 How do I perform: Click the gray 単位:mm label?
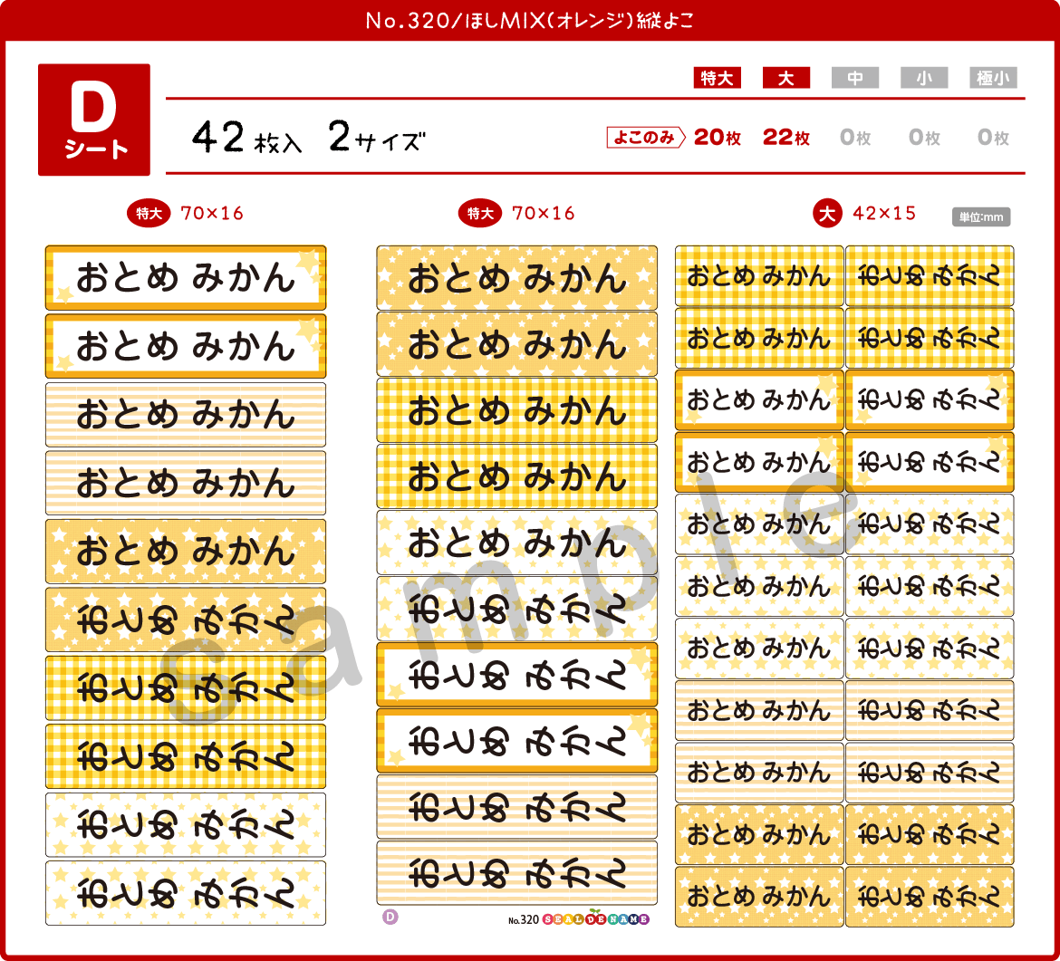point(981,217)
